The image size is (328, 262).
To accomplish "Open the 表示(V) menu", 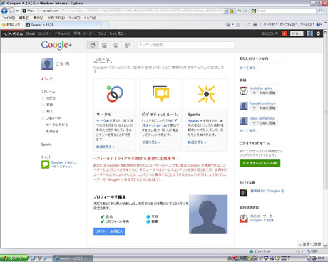I will (38, 18).
